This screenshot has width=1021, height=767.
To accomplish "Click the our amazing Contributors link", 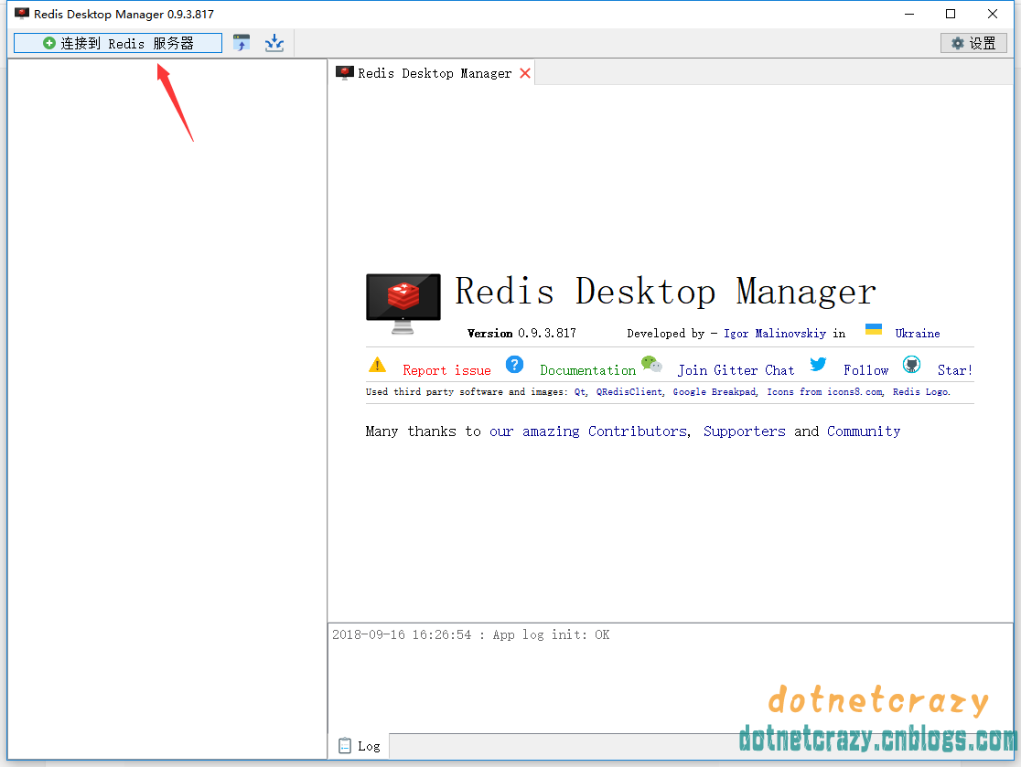I will click(588, 431).
